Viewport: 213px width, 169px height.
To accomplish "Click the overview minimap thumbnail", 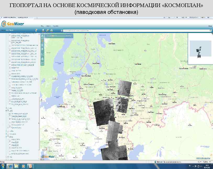I will 200,48.
